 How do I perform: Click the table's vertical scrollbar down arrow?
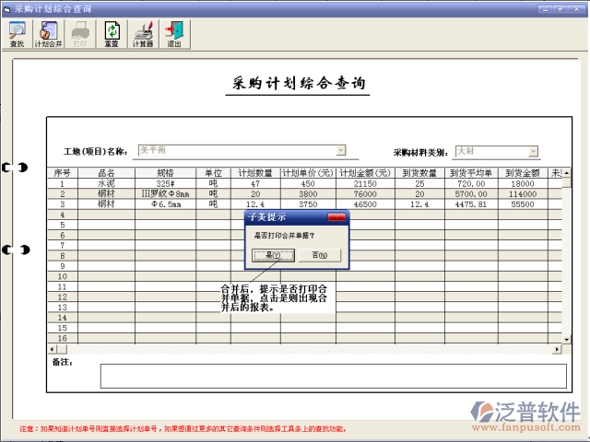pyautogui.click(x=566, y=340)
